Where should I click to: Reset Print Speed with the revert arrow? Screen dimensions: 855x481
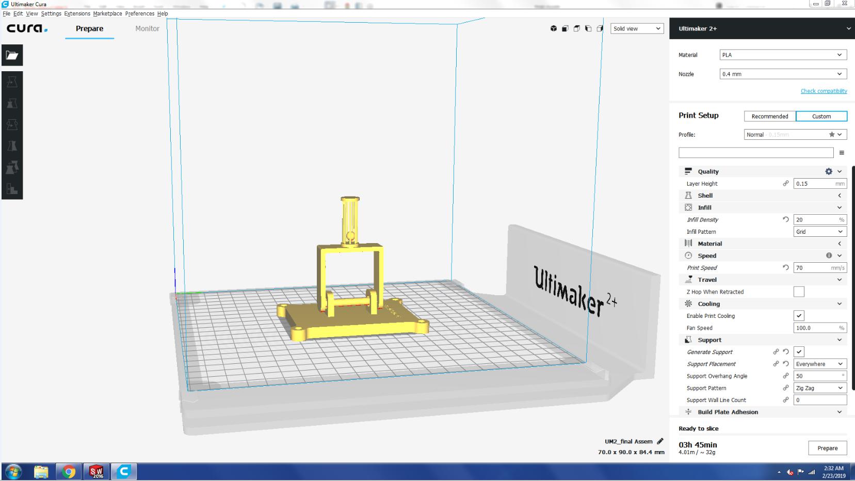pyautogui.click(x=786, y=267)
